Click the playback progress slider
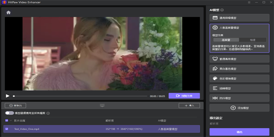This screenshot has width=274, height=137. pyautogui.click(x=80, y=96)
